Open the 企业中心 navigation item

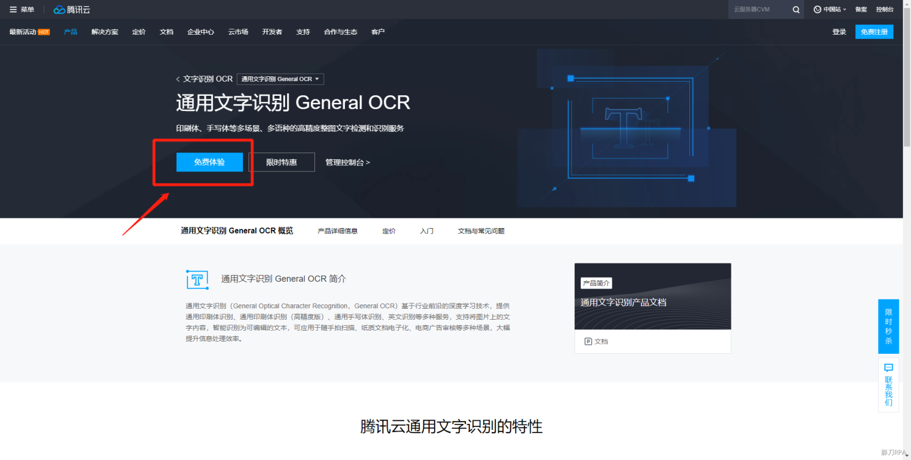pos(201,32)
